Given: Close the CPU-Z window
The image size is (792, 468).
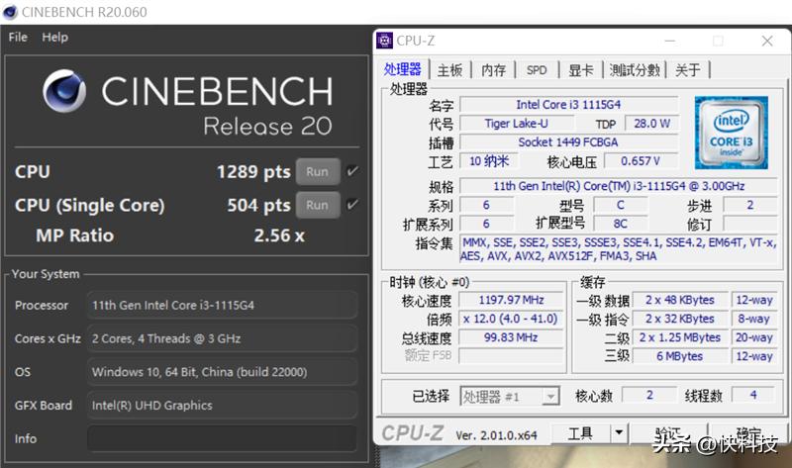Looking at the screenshot, I should pos(766,41).
